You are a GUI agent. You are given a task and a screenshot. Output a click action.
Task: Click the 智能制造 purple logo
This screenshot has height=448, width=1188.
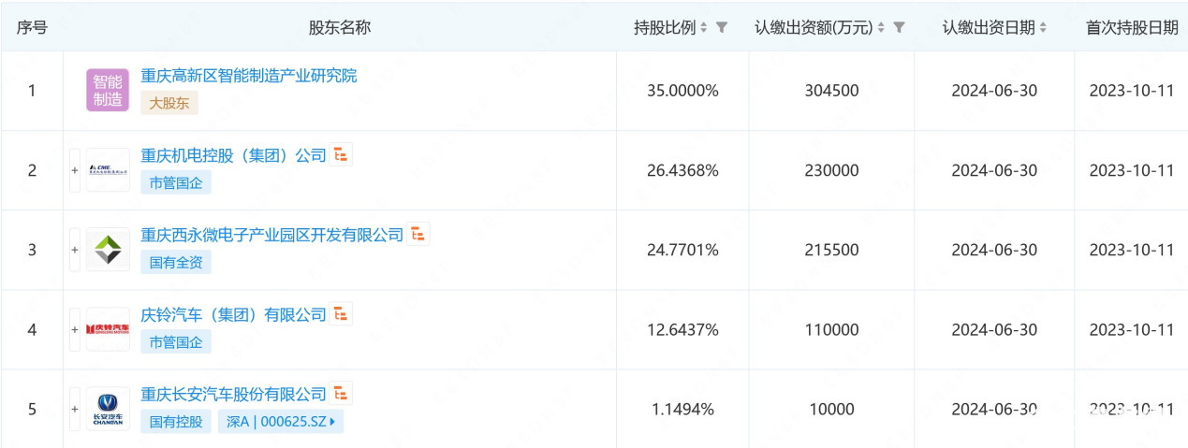tap(108, 91)
